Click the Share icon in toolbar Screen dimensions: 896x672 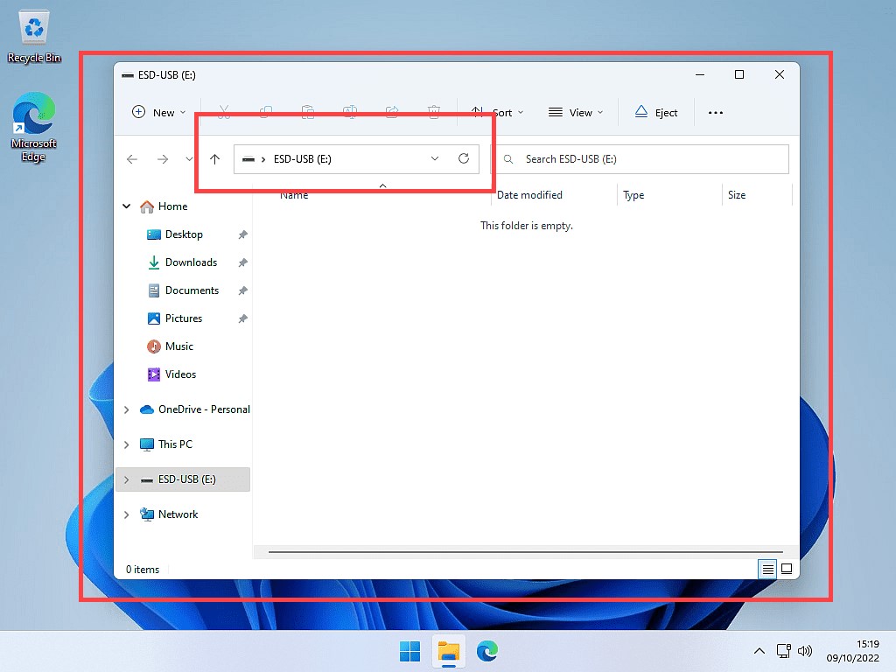click(392, 112)
